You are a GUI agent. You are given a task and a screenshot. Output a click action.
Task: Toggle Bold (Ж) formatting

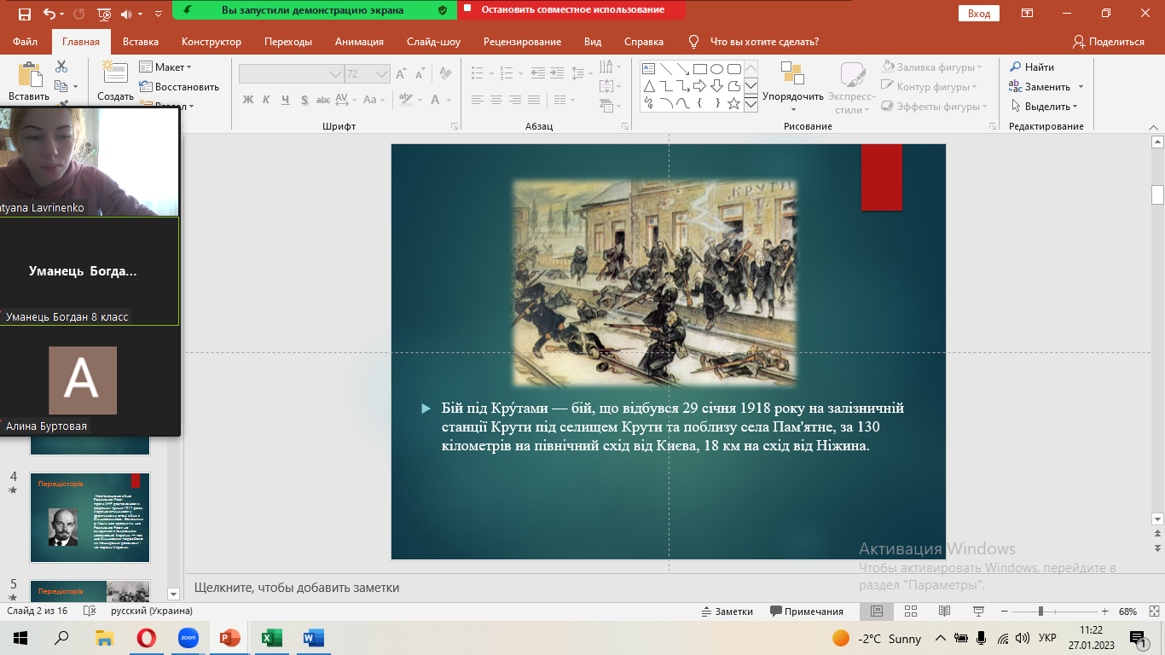coord(248,100)
